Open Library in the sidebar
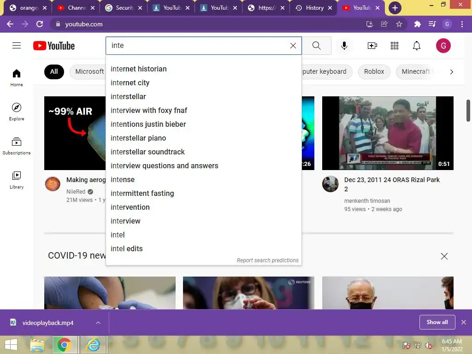 coord(17,180)
